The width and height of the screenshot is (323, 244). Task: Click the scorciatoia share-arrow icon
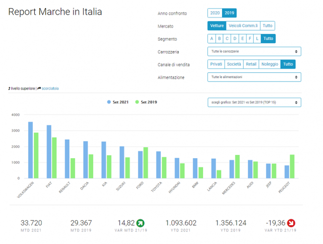pyautogui.click(x=39, y=89)
